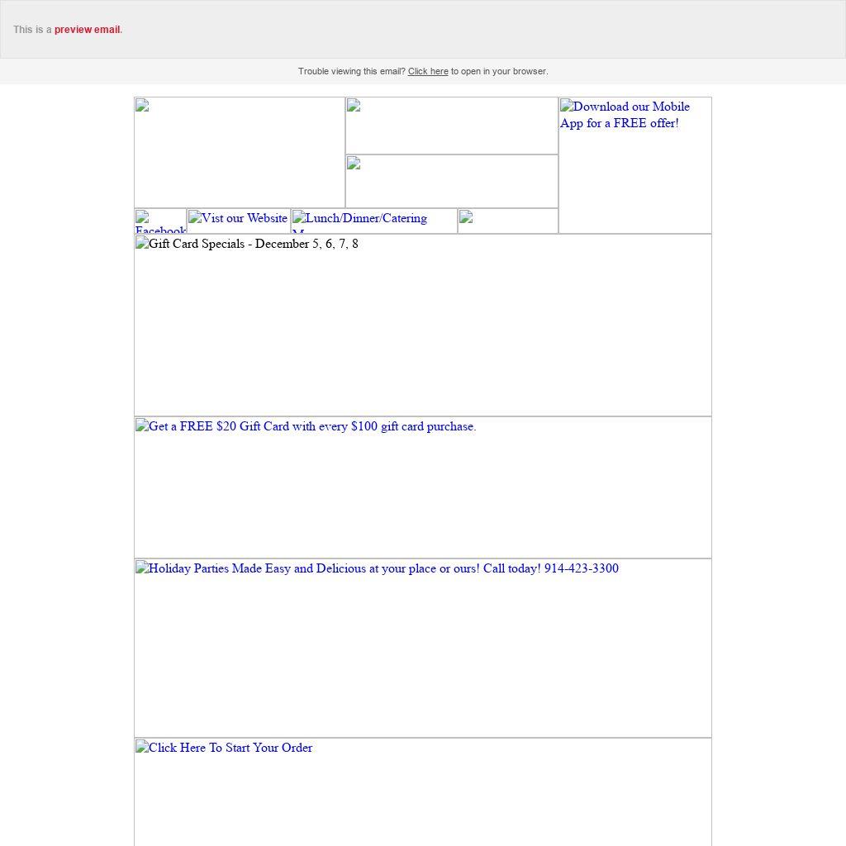The image size is (846, 846).
Task: Click the upper broken image in header center
Action: 354,106
